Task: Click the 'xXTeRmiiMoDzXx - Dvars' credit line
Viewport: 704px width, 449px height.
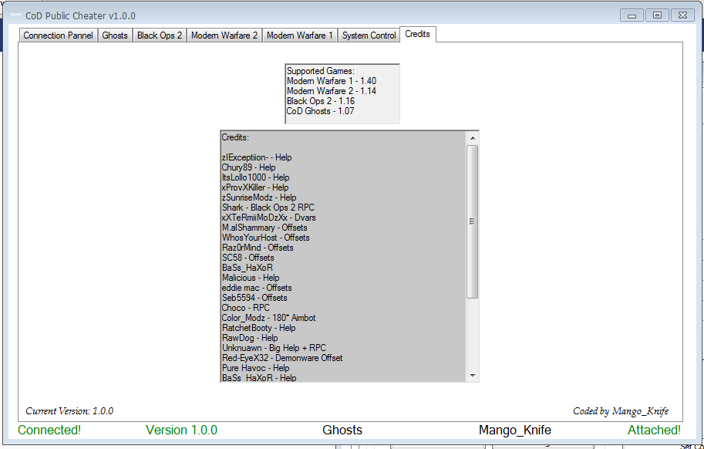Action: [268, 218]
